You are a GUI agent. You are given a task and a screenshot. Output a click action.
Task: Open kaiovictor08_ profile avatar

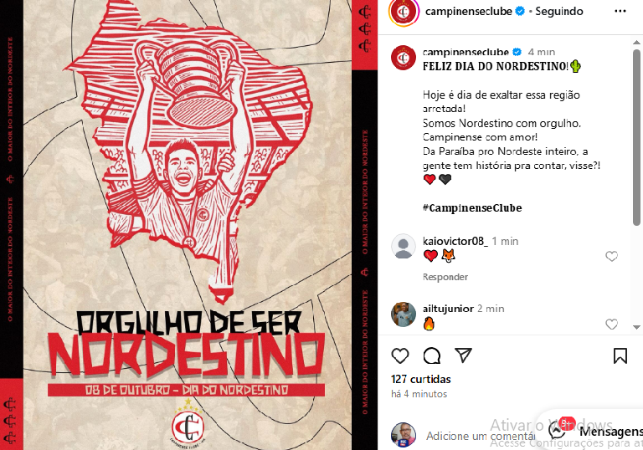tap(403, 246)
